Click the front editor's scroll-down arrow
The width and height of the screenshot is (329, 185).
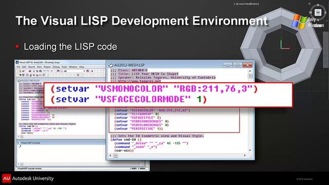(250, 151)
